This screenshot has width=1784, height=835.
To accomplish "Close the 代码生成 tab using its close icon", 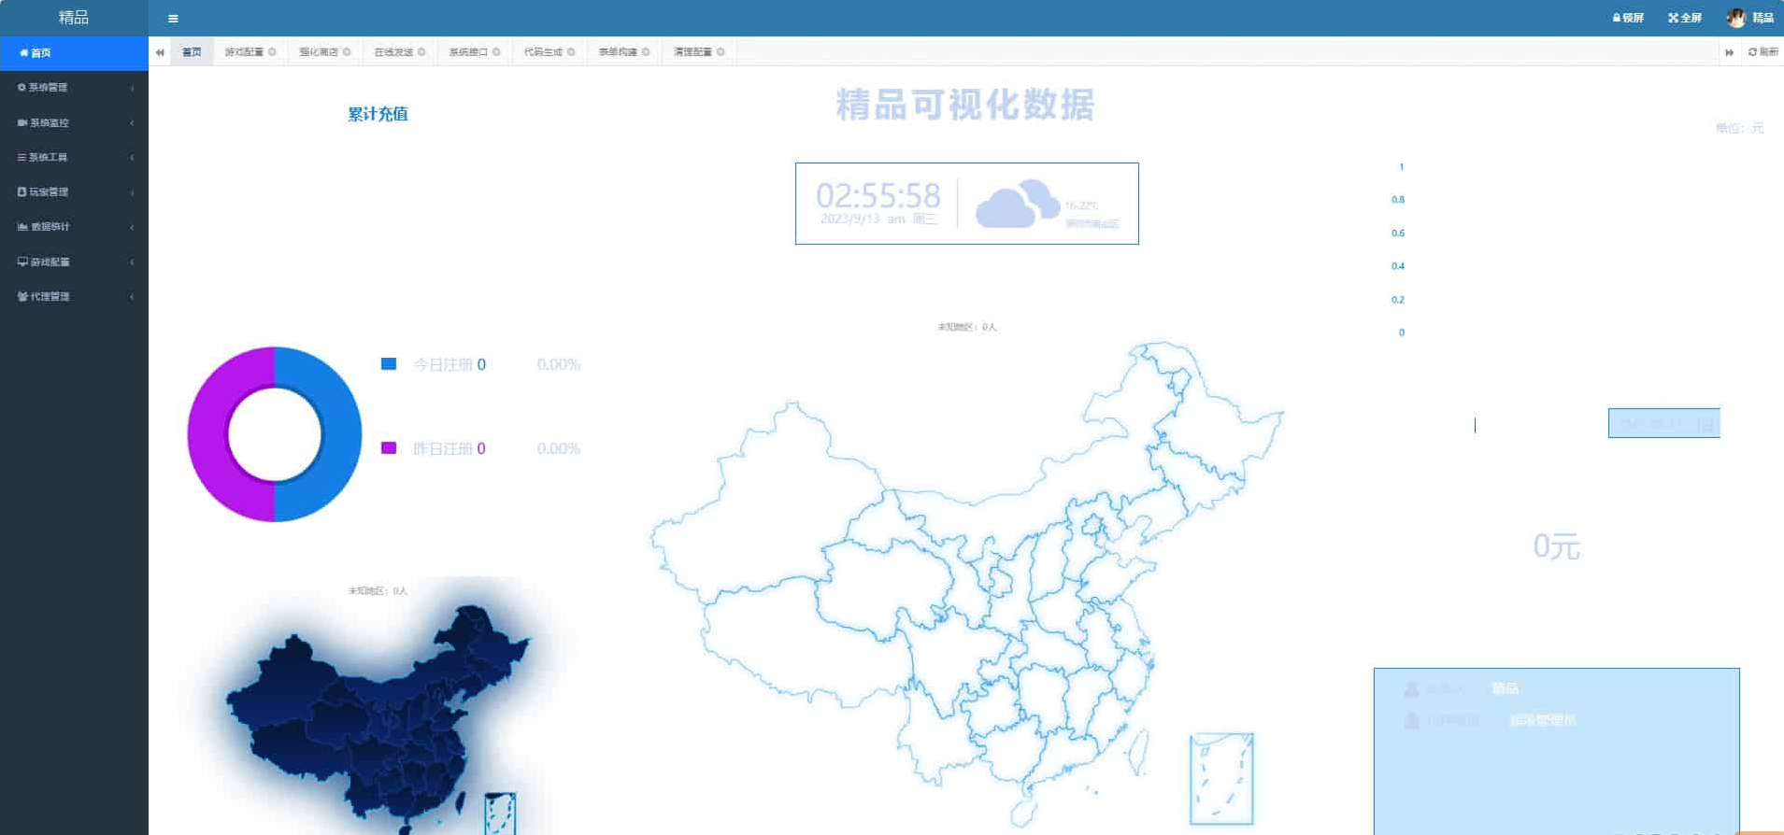I will (571, 52).
